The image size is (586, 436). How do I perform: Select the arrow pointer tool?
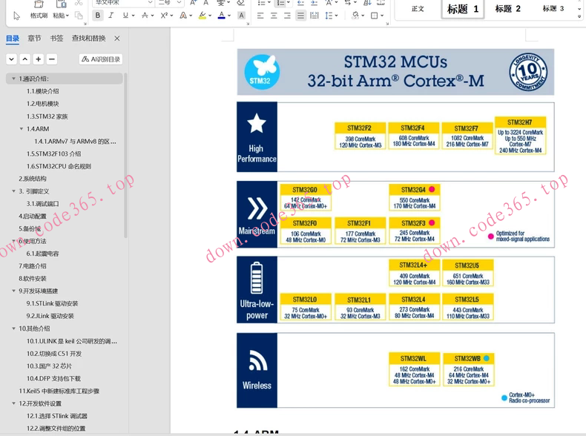(16, 16)
